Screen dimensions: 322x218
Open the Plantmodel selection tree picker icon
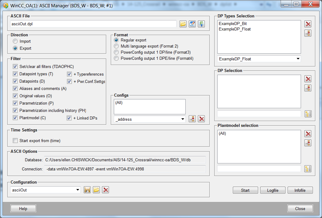[308, 169]
